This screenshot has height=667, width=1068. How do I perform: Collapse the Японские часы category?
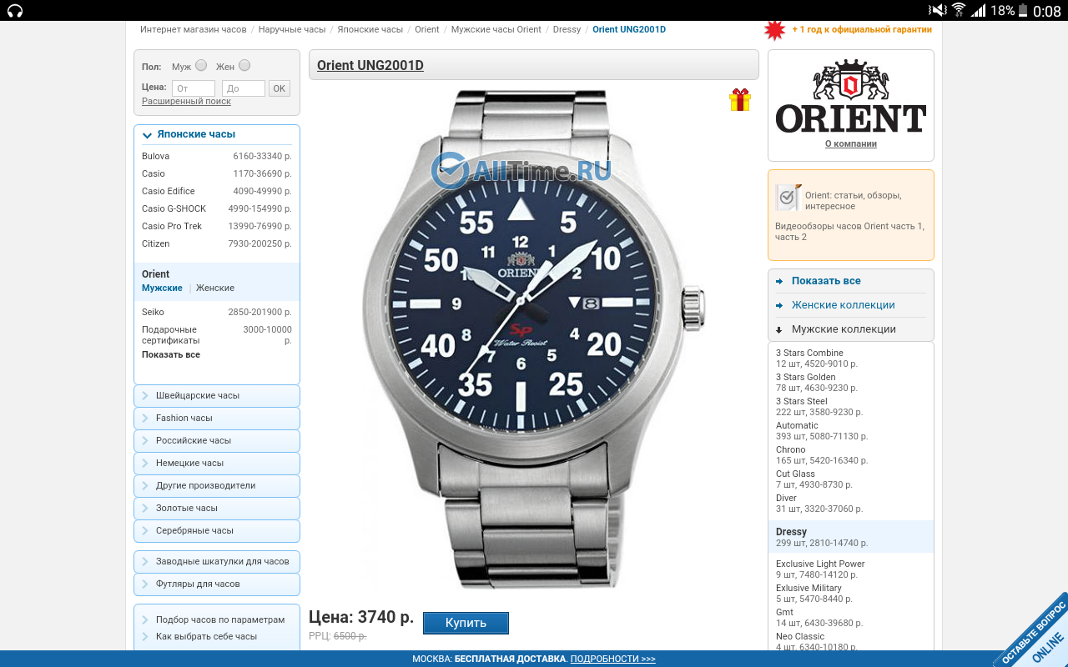click(148, 135)
